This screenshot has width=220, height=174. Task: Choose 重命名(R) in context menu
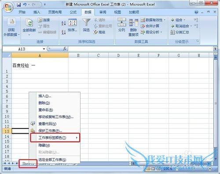(55, 110)
